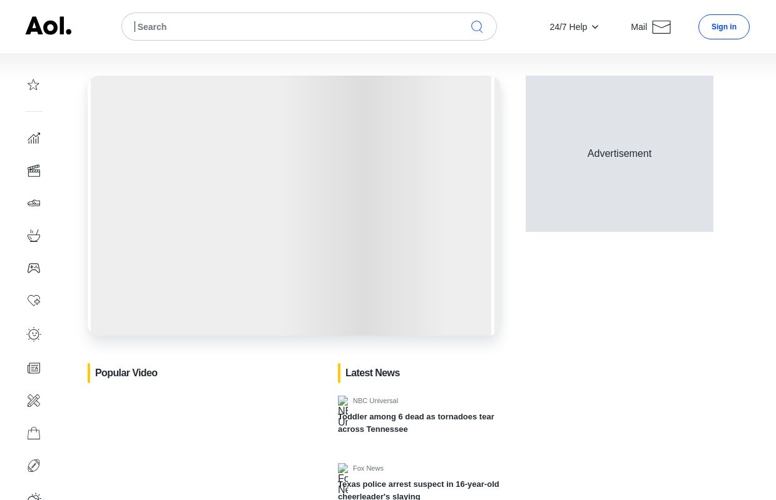Open the Shopping bag icon
776x500 pixels.
coord(34,433)
